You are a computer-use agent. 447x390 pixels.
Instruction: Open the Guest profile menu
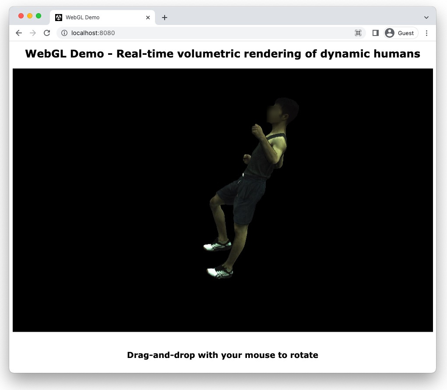click(401, 33)
